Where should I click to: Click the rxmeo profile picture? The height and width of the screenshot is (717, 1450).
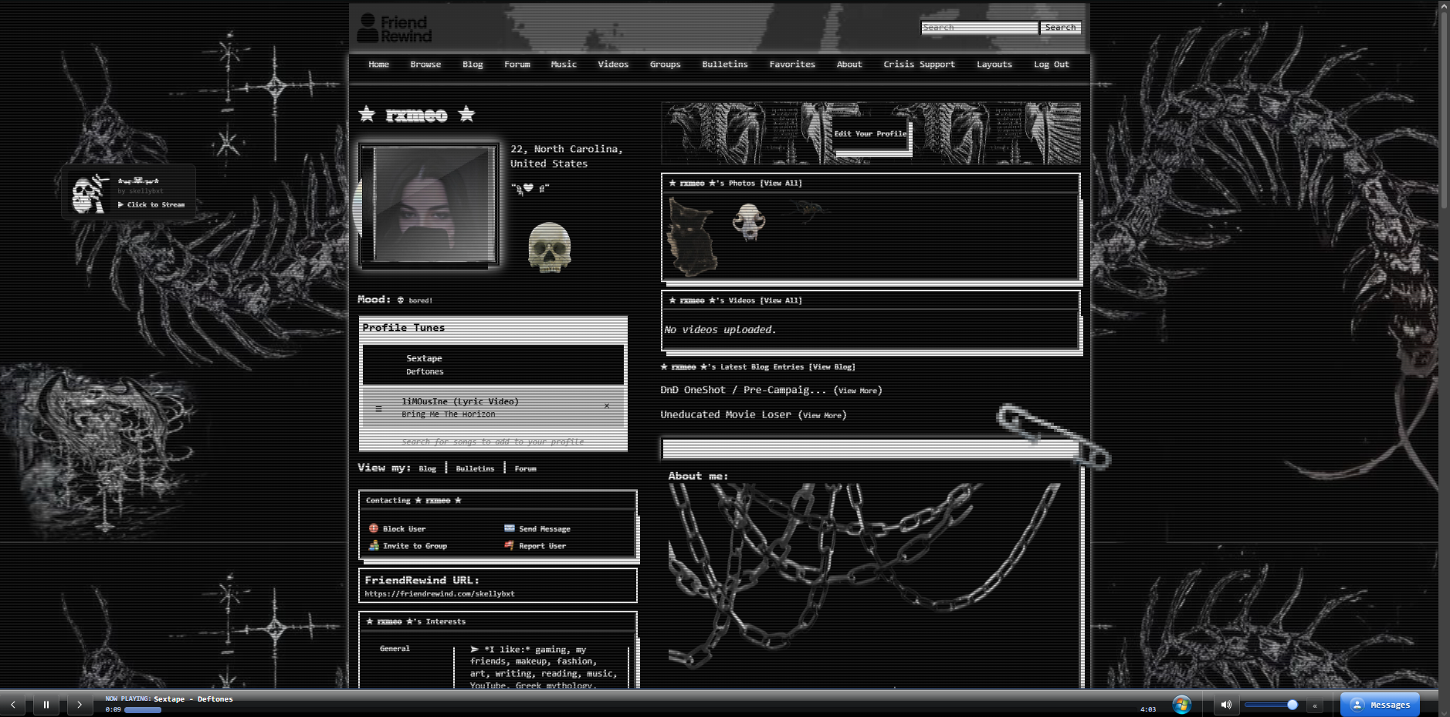[x=429, y=205]
